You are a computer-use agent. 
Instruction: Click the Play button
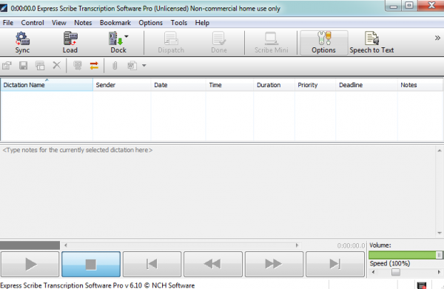pos(30,264)
